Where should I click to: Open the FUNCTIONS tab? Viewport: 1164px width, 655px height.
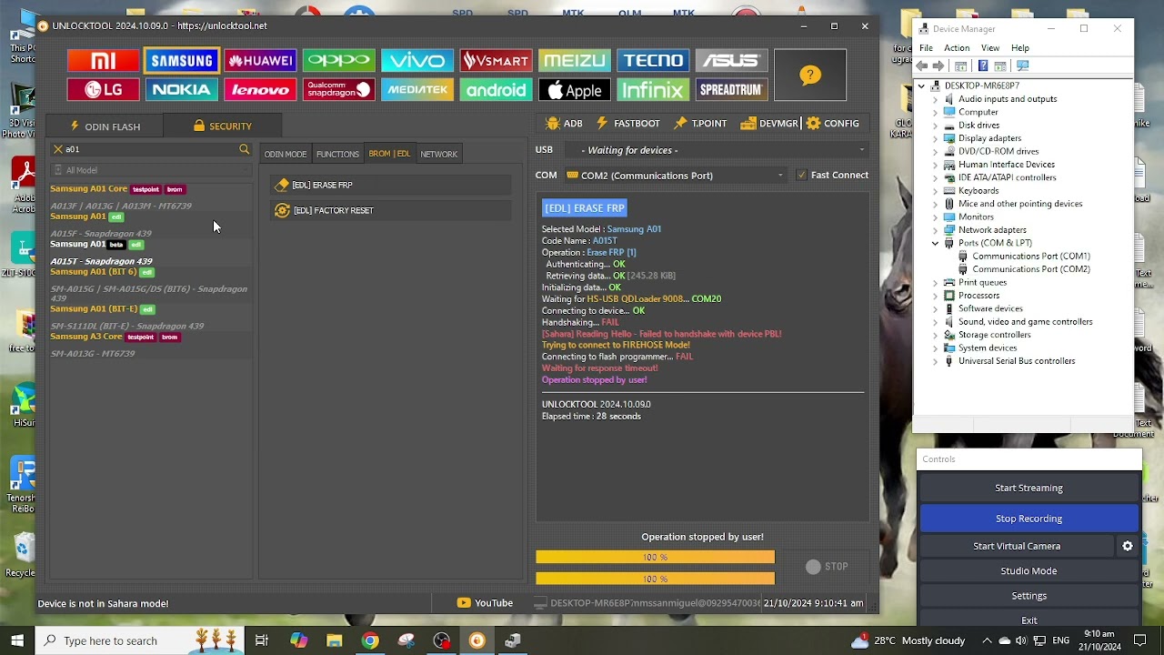pos(337,155)
